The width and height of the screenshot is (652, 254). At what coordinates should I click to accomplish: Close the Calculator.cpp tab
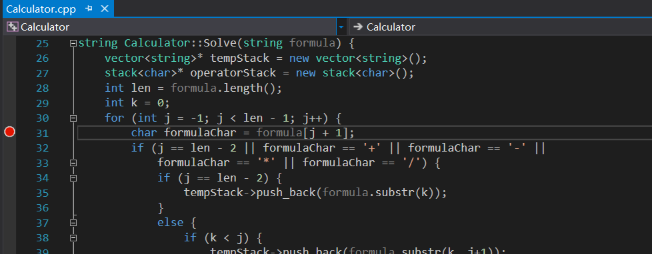coord(105,9)
